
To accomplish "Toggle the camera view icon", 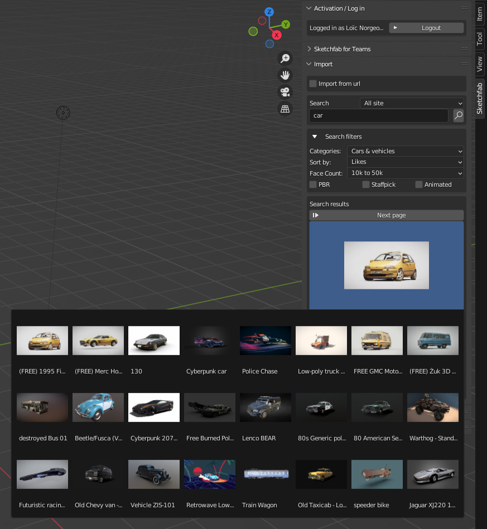I will [285, 92].
